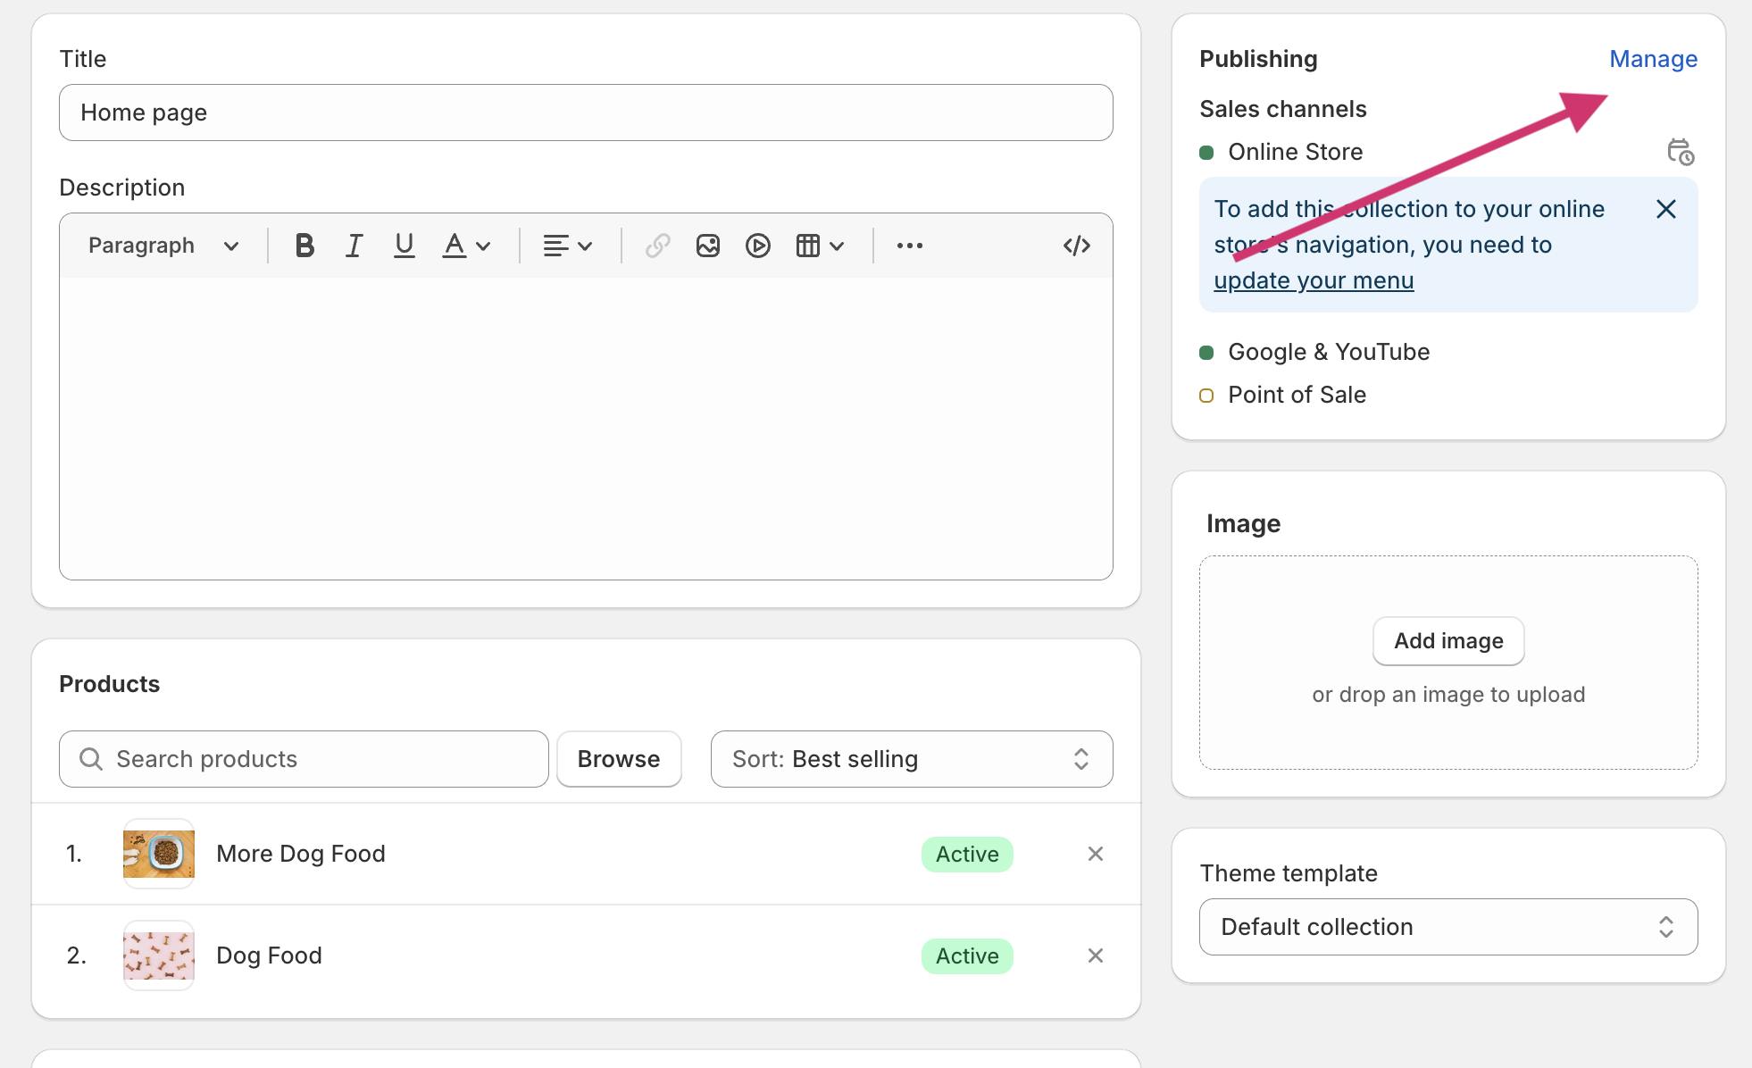Open the more formatting options ellipsis
Image resolution: width=1752 pixels, height=1068 pixels.
point(910,246)
